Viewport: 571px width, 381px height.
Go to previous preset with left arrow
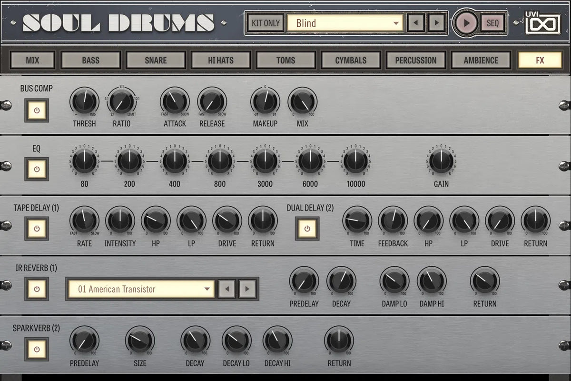coord(416,23)
